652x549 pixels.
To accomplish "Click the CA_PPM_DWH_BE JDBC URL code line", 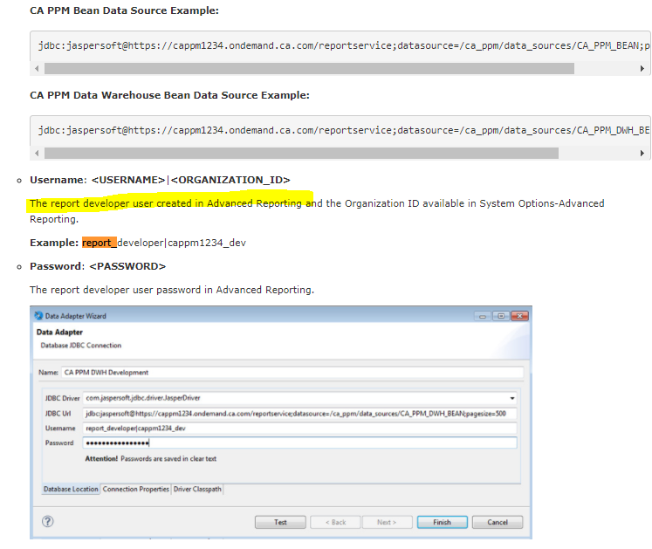I will point(344,131).
